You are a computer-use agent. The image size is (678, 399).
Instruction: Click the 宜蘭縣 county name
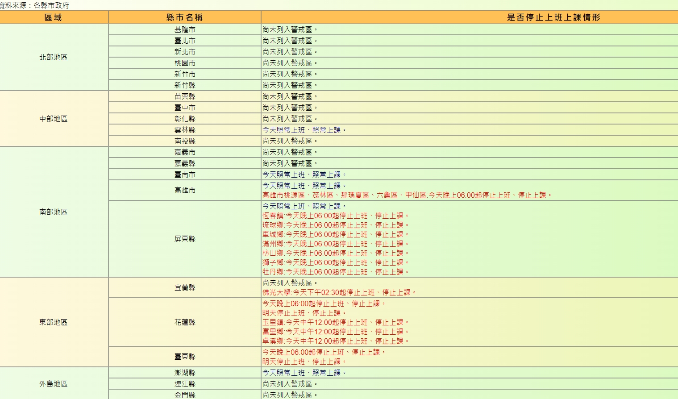pyautogui.click(x=185, y=287)
